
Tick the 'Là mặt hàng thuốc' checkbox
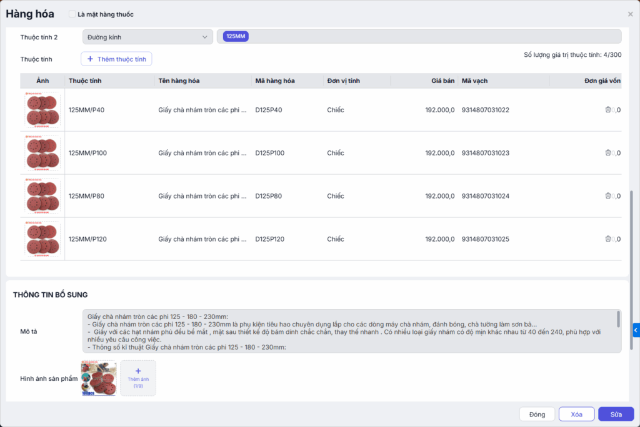coord(72,14)
